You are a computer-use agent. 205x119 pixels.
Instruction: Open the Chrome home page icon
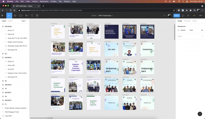(x=14, y=10)
